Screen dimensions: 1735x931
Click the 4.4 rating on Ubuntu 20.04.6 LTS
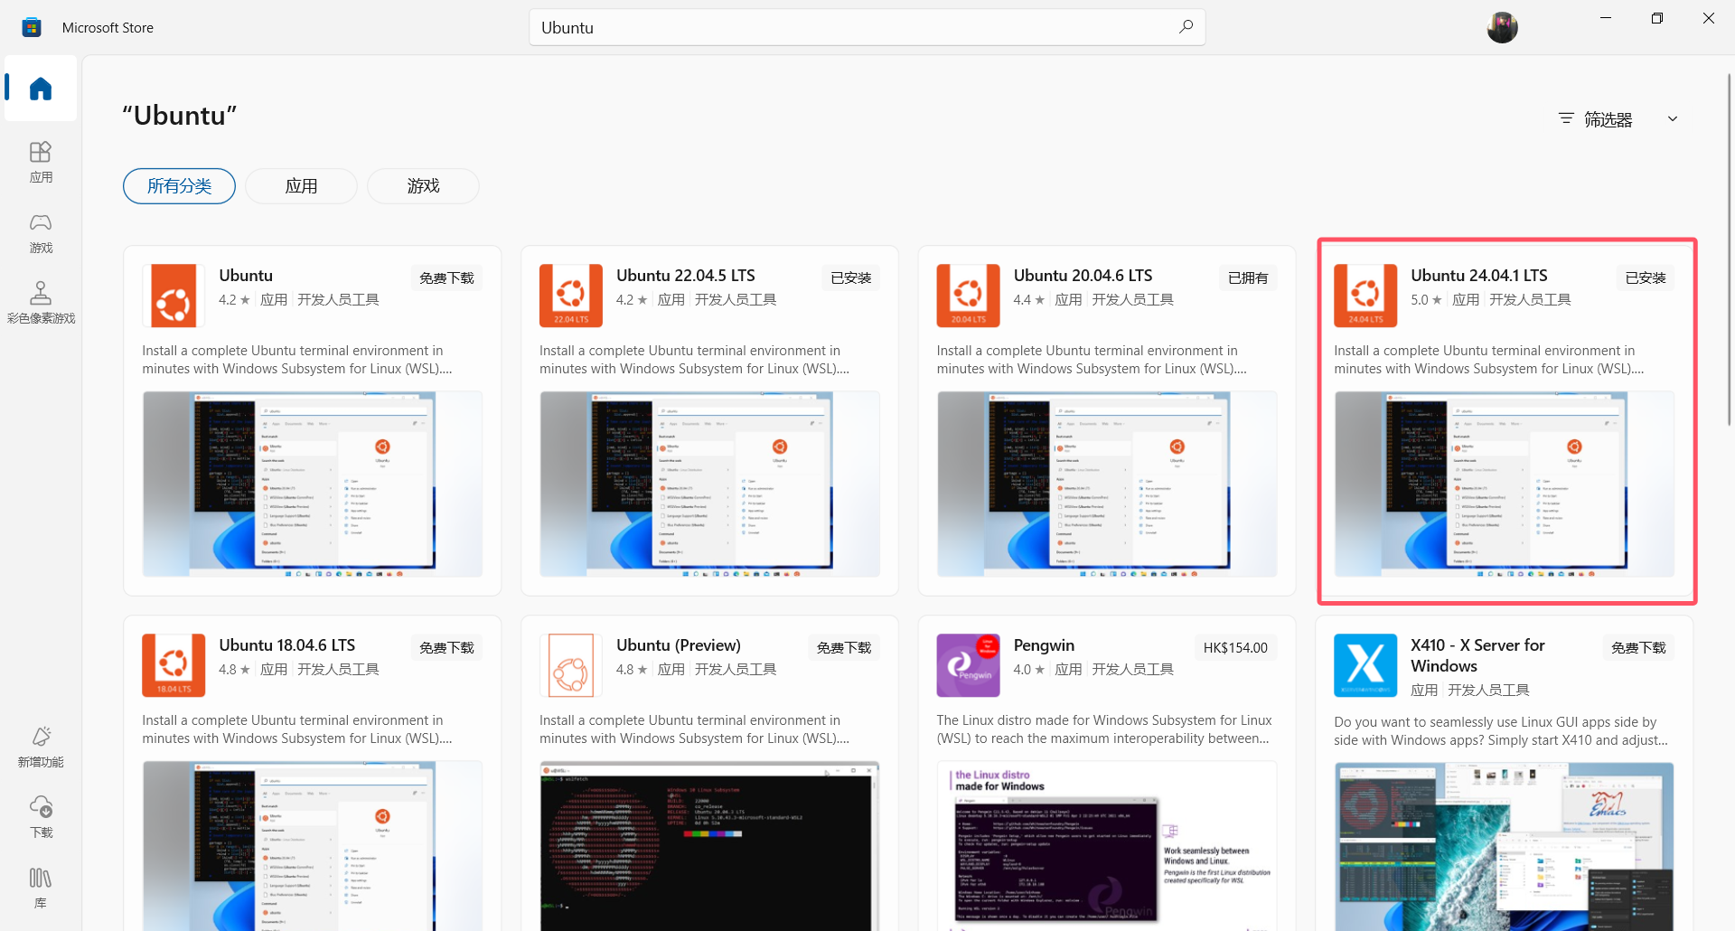[x=1029, y=300]
